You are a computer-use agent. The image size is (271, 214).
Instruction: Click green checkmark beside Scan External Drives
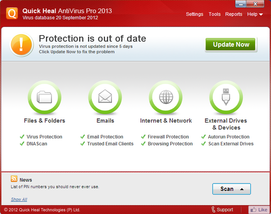pyautogui.click(x=203, y=143)
